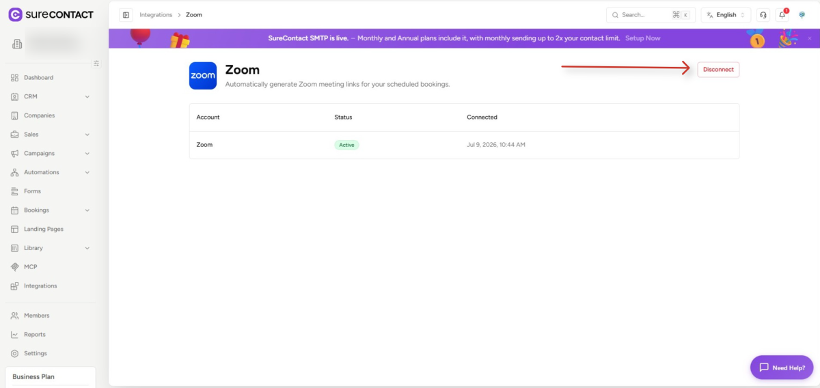The image size is (820, 388).
Task: Expand the Campaigns menu chevron
Action: point(87,154)
